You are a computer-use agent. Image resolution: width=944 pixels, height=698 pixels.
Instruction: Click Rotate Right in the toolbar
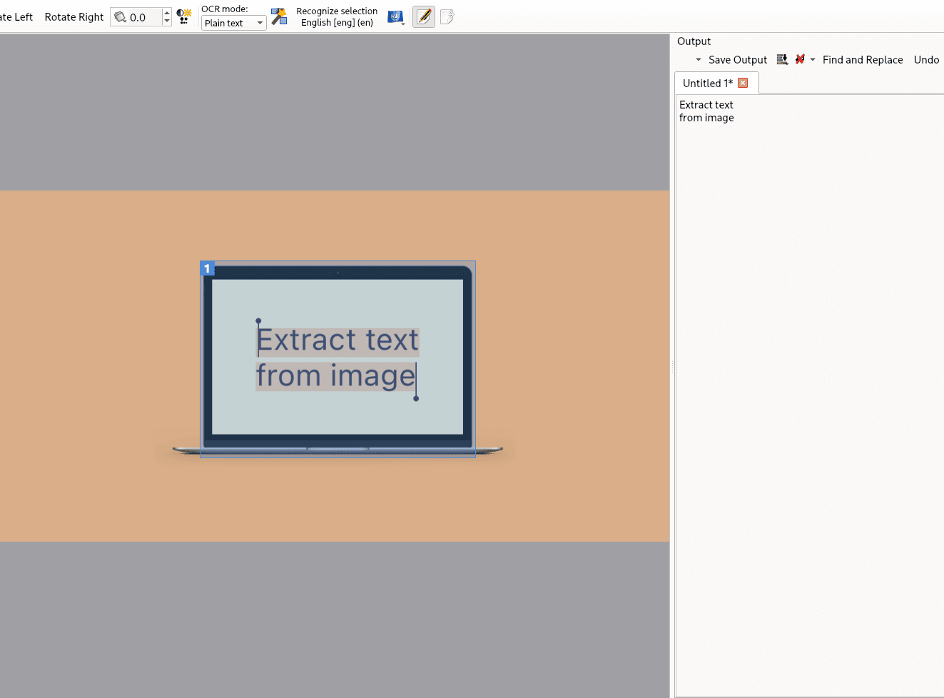point(74,17)
